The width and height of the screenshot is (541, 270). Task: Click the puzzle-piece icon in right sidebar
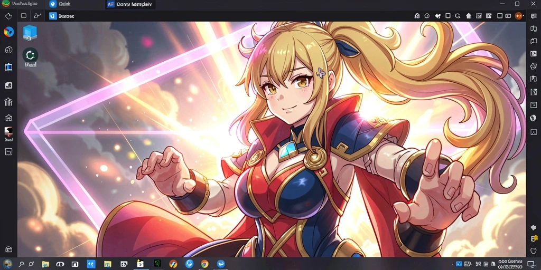click(534, 228)
